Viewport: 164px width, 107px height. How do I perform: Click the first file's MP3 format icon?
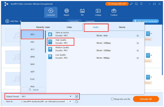(x=148, y=34)
